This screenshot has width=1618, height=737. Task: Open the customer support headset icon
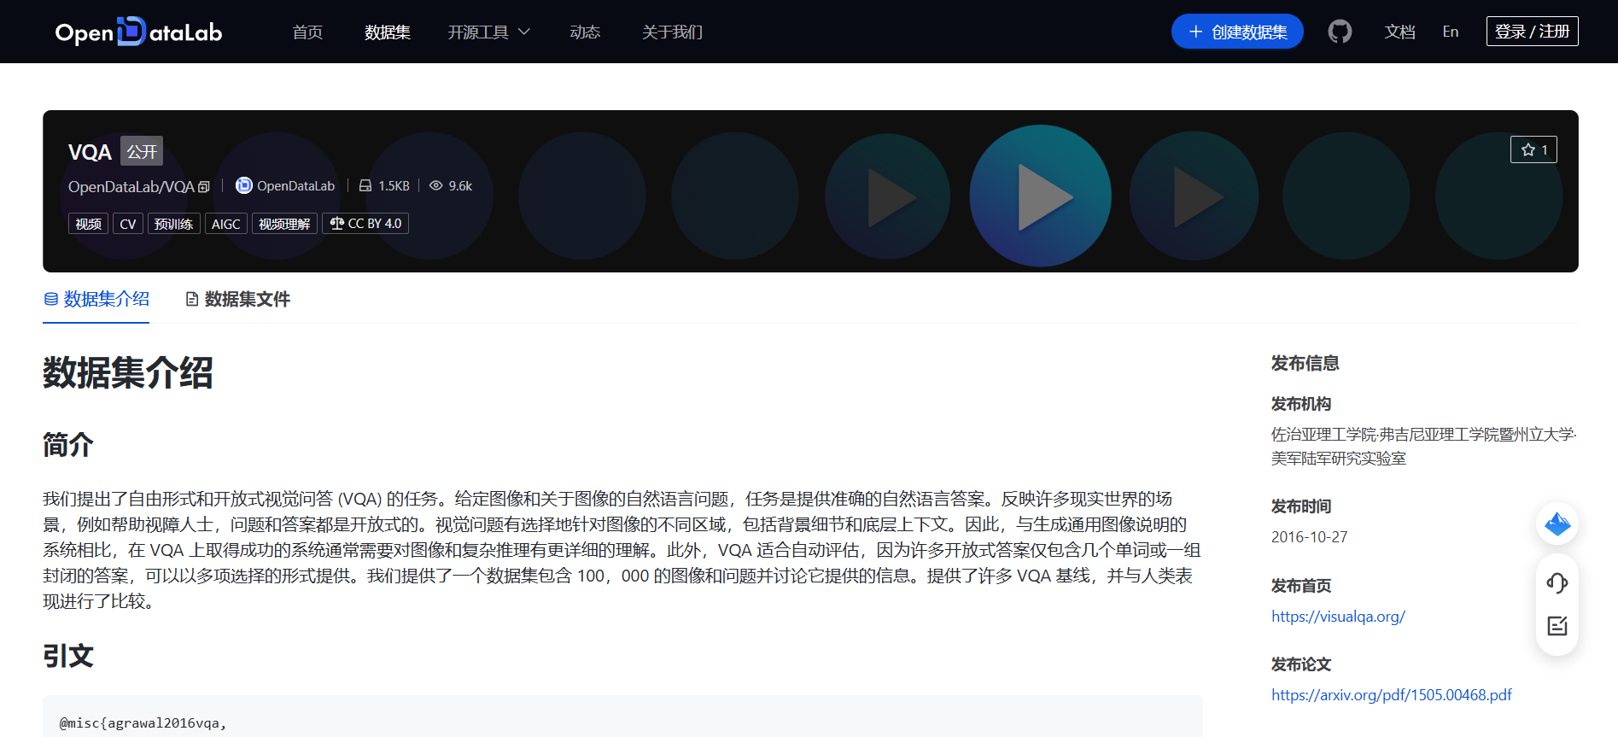(1557, 583)
